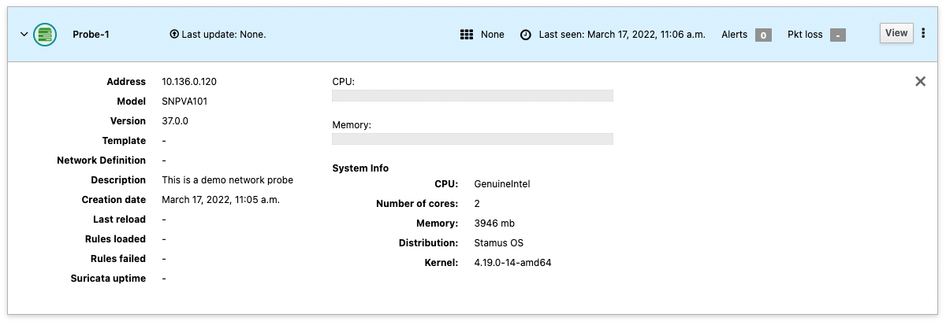Click the CPU usage progress bar
946x325 pixels.
(472, 96)
